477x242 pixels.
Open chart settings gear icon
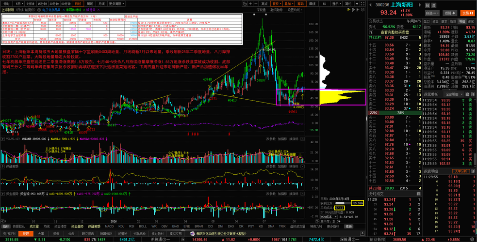[362, 10]
